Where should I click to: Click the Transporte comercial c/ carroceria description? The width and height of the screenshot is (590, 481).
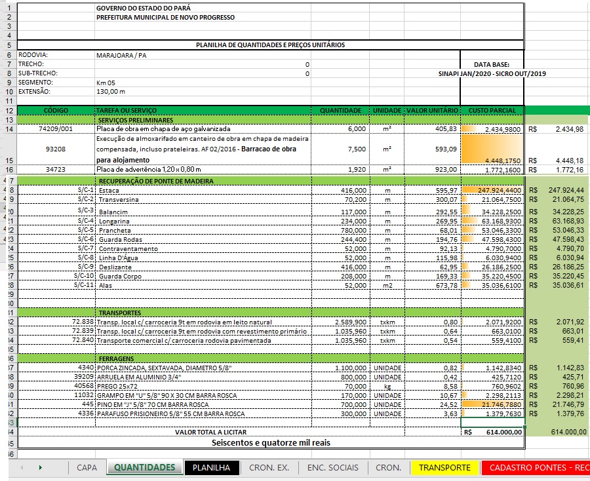coord(203,340)
